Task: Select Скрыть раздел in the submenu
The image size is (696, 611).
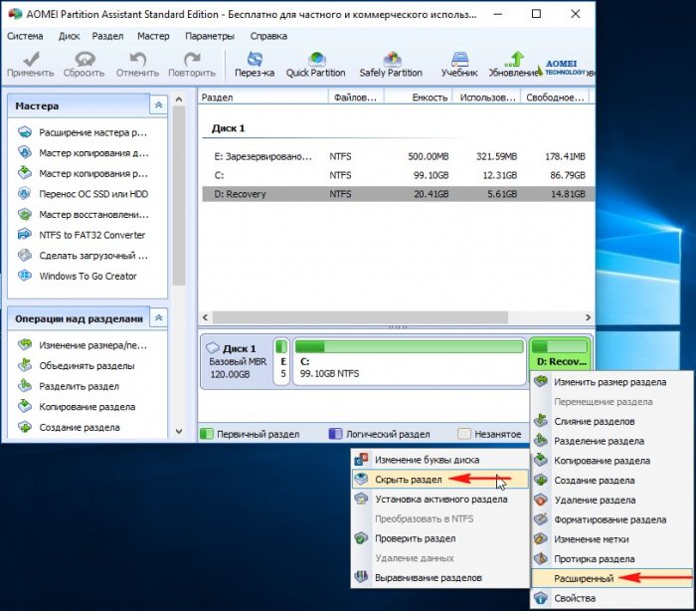Action: (x=440, y=479)
